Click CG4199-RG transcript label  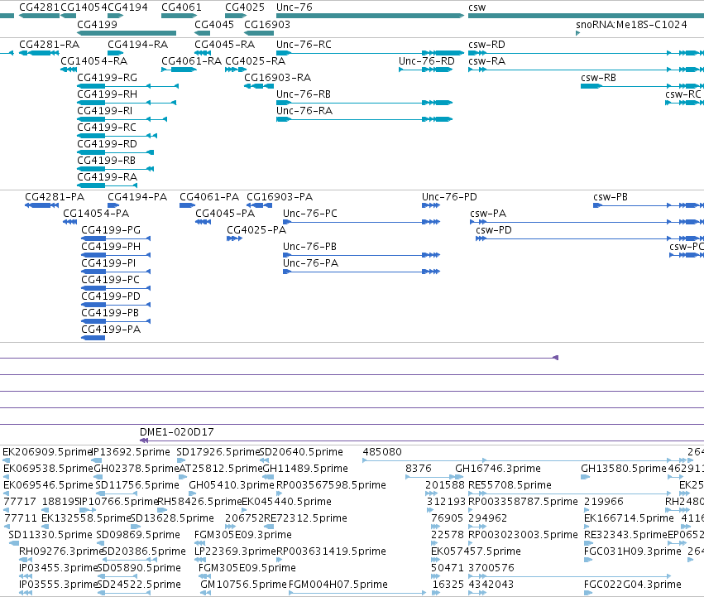[108, 77]
